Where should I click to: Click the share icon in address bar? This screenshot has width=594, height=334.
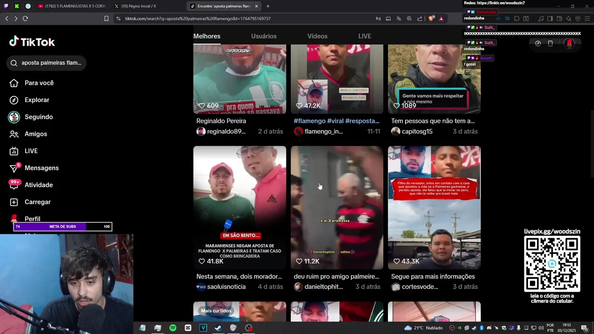[x=420, y=19]
